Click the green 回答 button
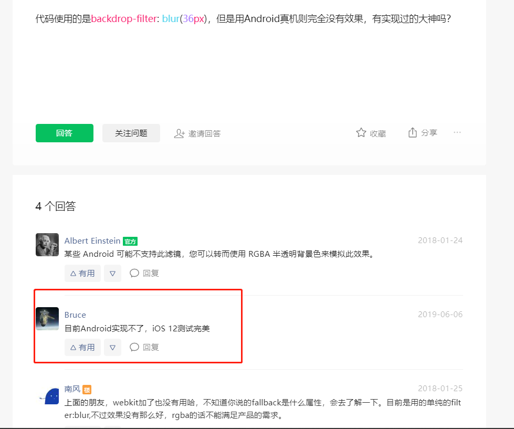This screenshot has width=514, height=429. 64,133
